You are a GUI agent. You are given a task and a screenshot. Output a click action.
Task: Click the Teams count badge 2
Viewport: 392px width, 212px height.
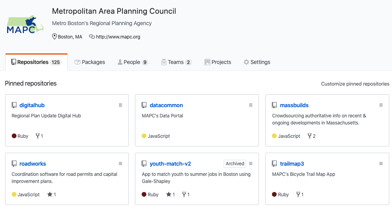(188, 62)
